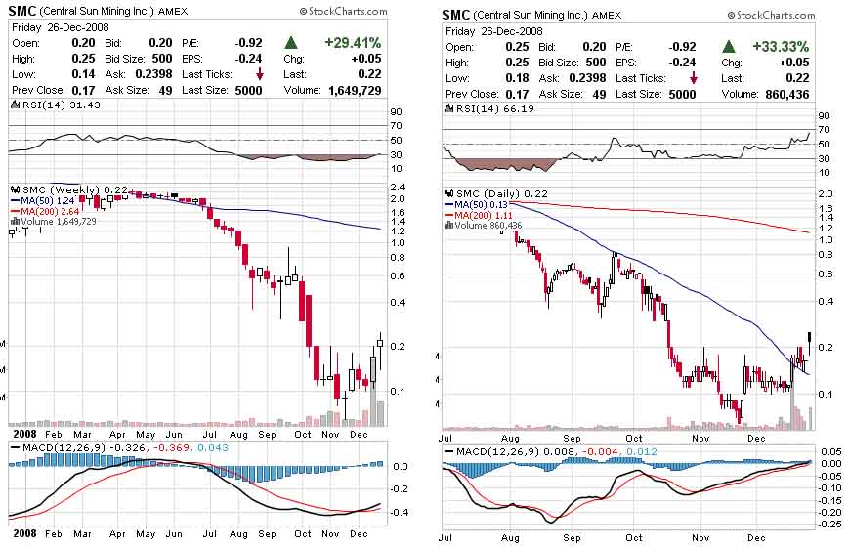
Task: Click the RSI value 31.43 label
Action: pos(86,105)
